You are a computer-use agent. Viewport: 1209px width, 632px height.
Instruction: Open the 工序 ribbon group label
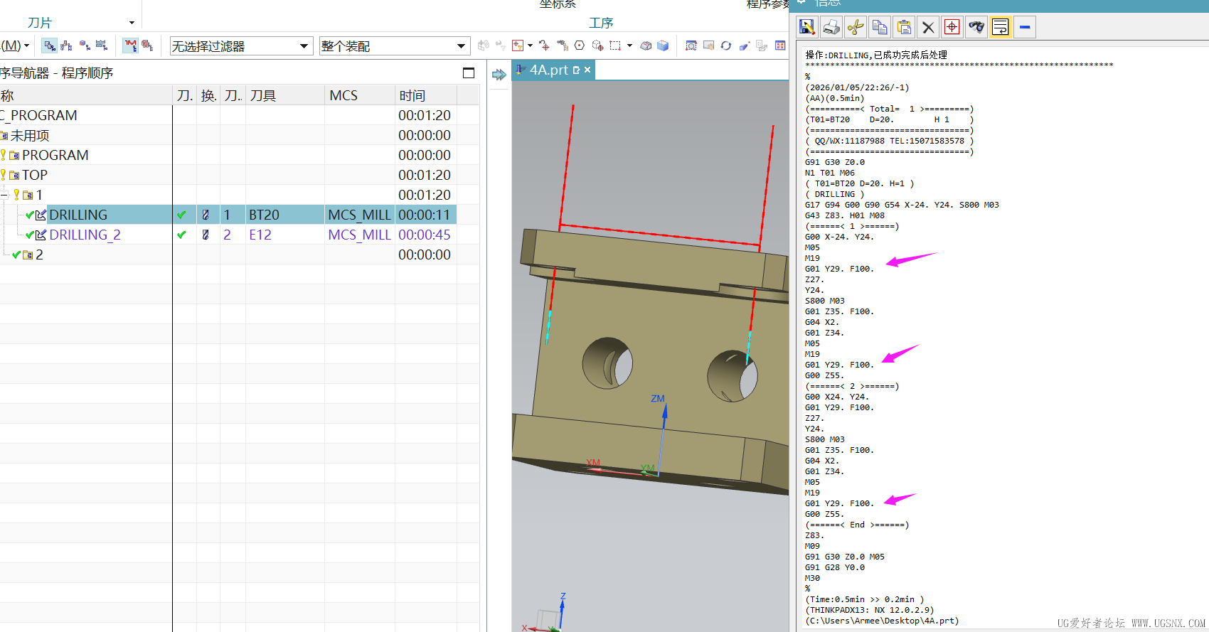tap(601, 23)
